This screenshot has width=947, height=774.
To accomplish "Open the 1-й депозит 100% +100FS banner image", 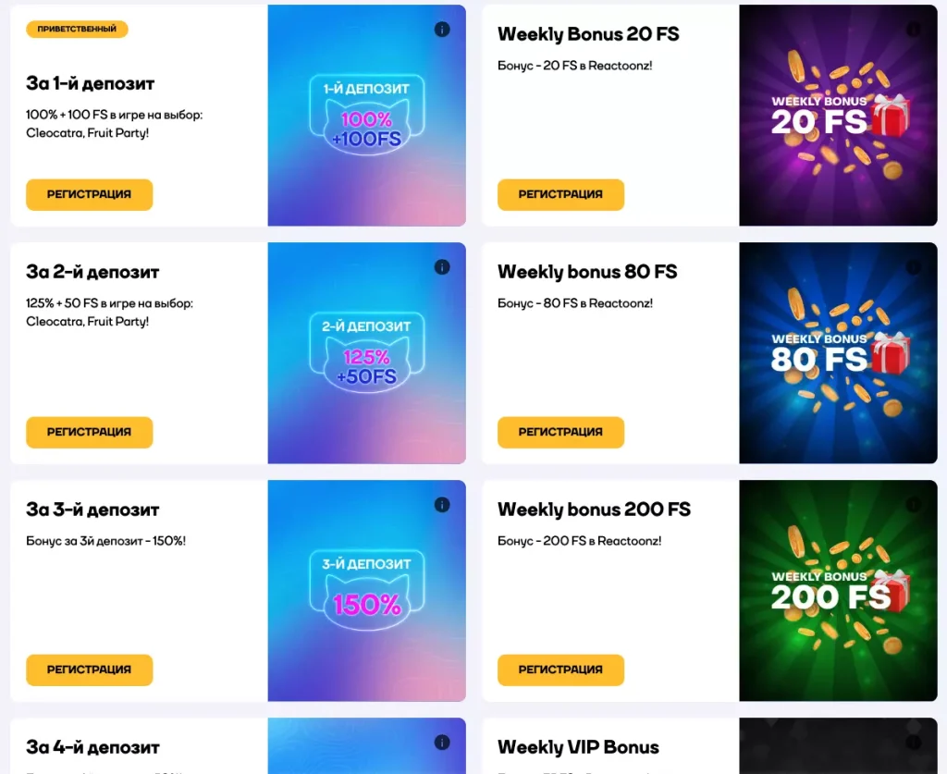I will 366,116.
